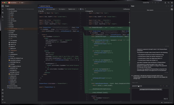The height and width of the screenshot is (105, 174).
Task: Toggle synchronize scrolling in diff toolbar
Action: [x=81, y=9]
